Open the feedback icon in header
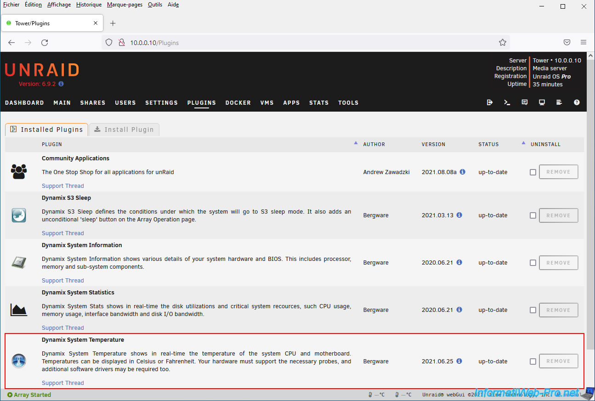 coord(524,102)
